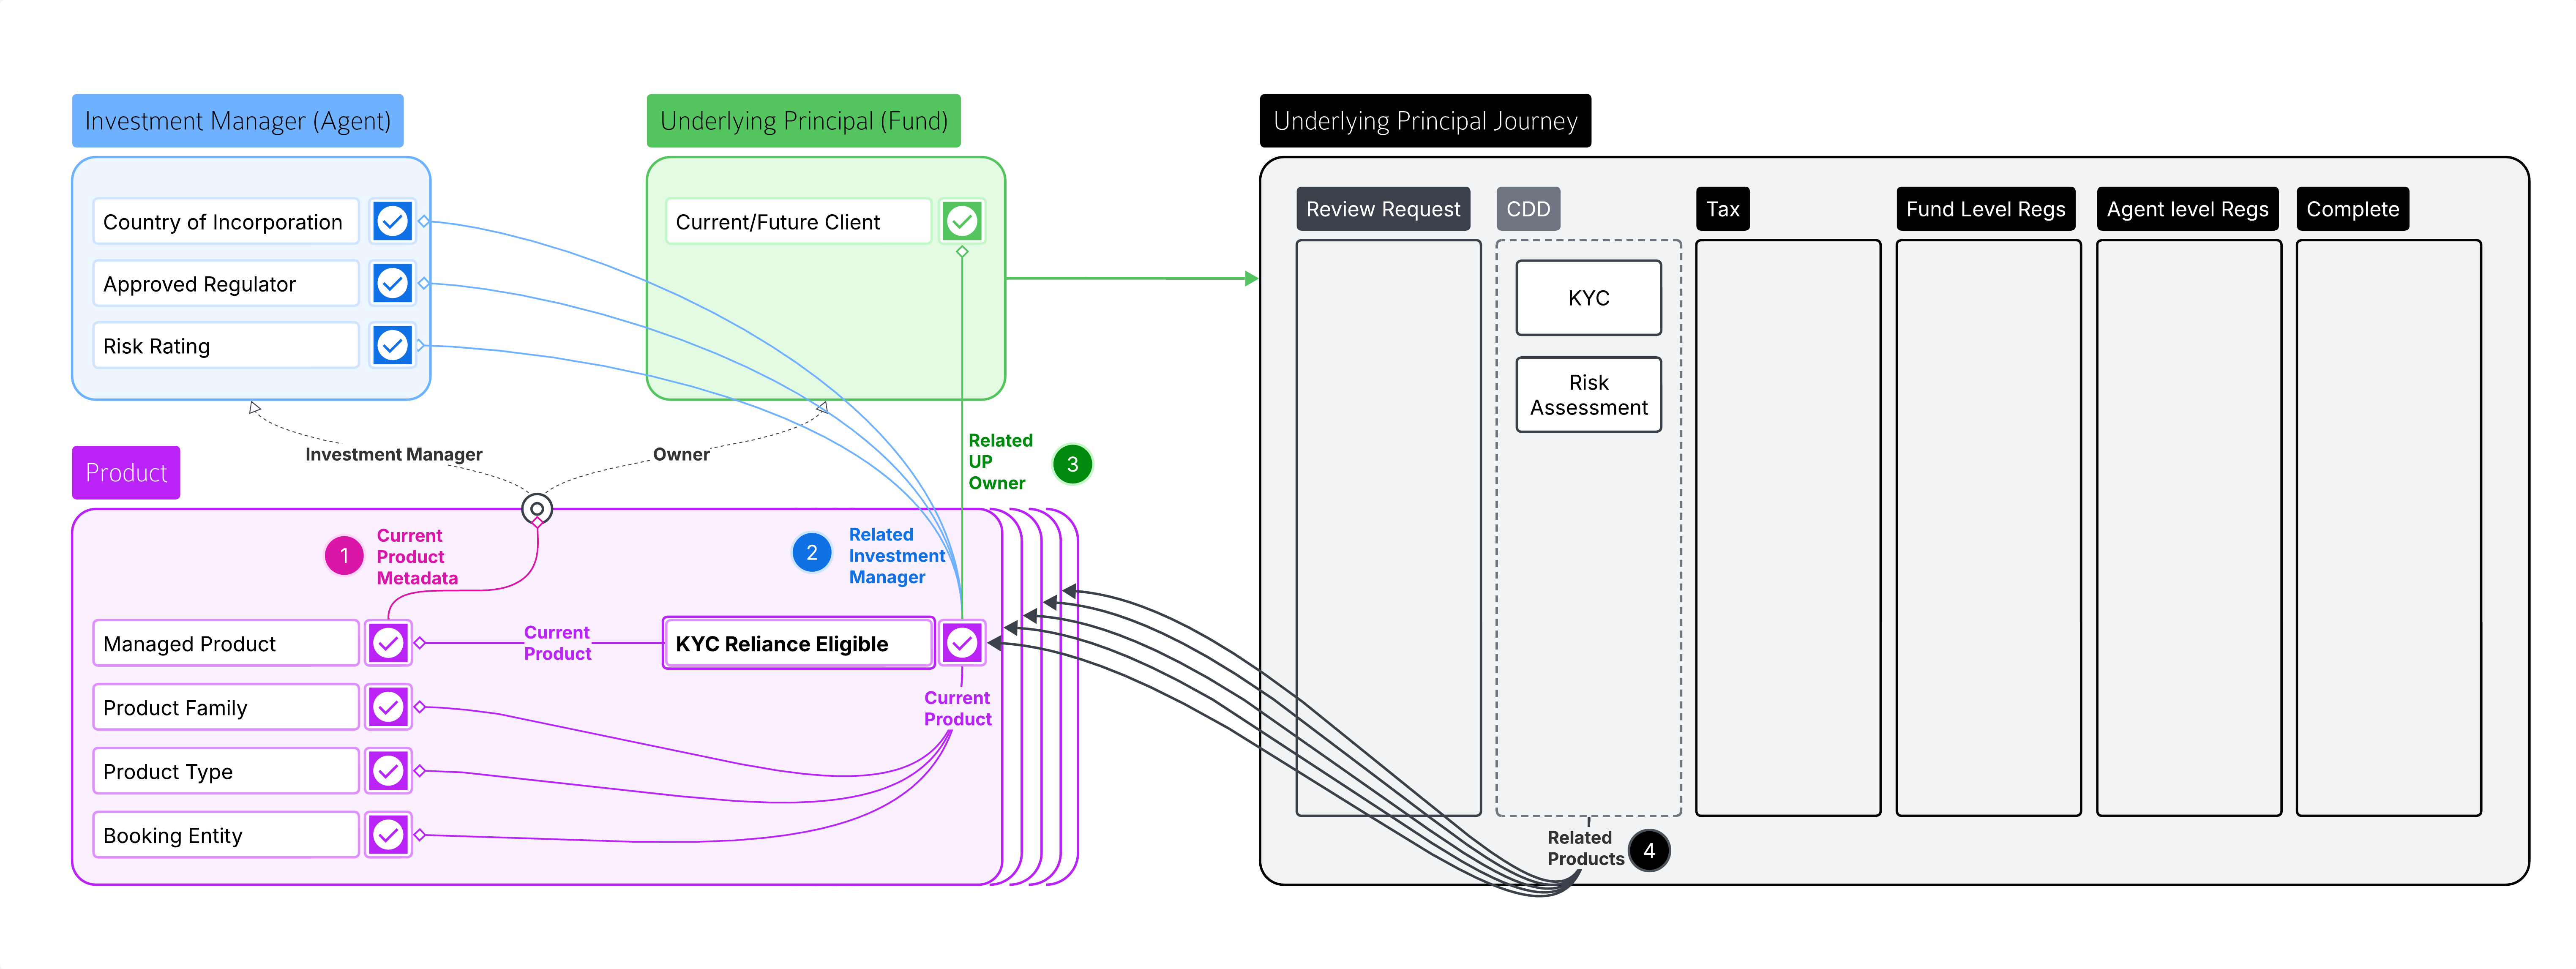The height and width of the screenshot is (969, 2576).
Task: Click the pink numbered circle 1
Action: pos(344,556)
